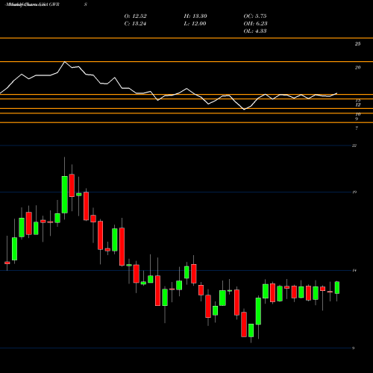Select the 'OC: 5.75' value
This screenshot has height=373, width=373.
255,16
